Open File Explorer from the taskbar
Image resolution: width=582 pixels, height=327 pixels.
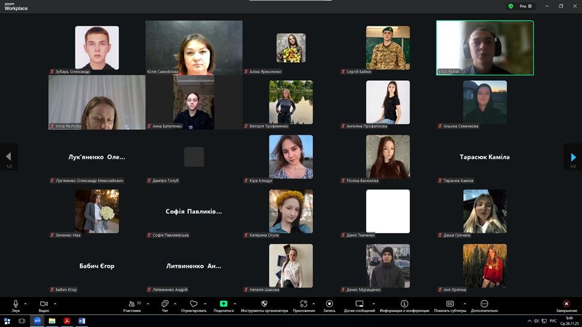point(52,321)
